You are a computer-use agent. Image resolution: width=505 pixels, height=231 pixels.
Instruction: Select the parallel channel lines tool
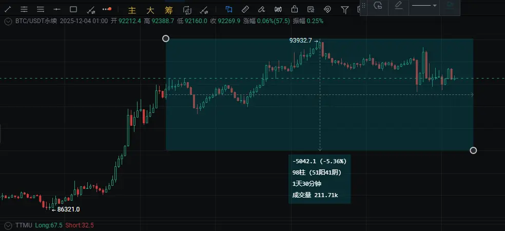(24, 10)
